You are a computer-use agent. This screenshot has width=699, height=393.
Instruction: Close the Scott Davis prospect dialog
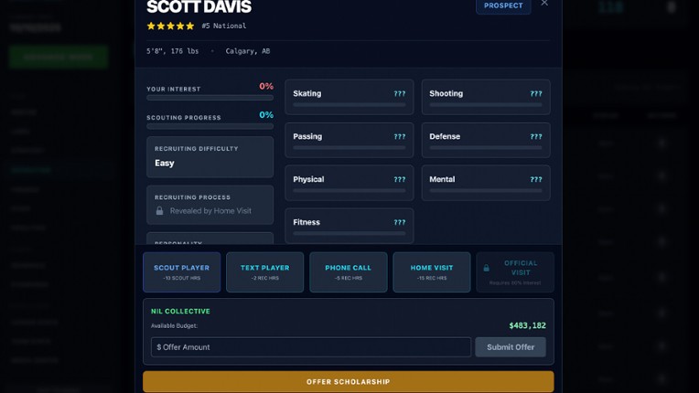pos(544,4)
